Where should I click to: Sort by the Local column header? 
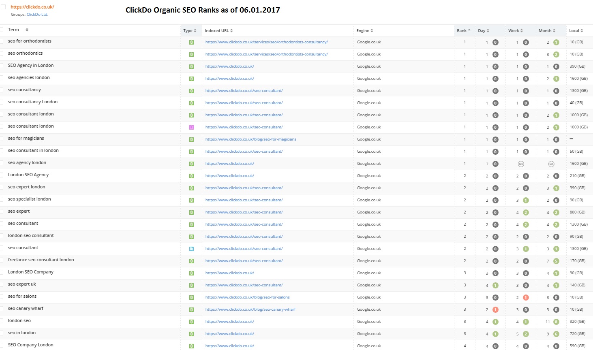point(576,31)
